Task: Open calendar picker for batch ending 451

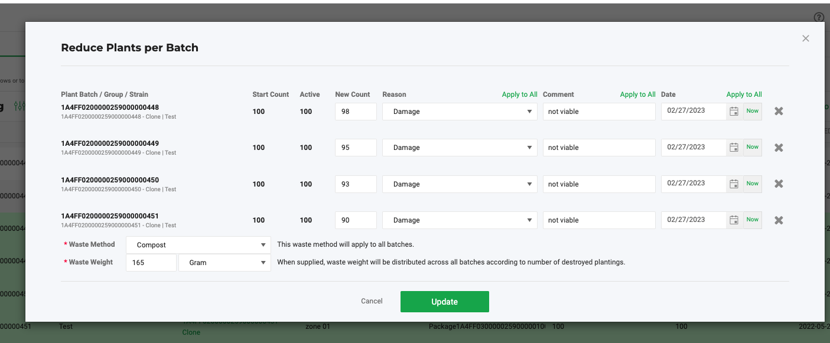Action: [734, 220]
